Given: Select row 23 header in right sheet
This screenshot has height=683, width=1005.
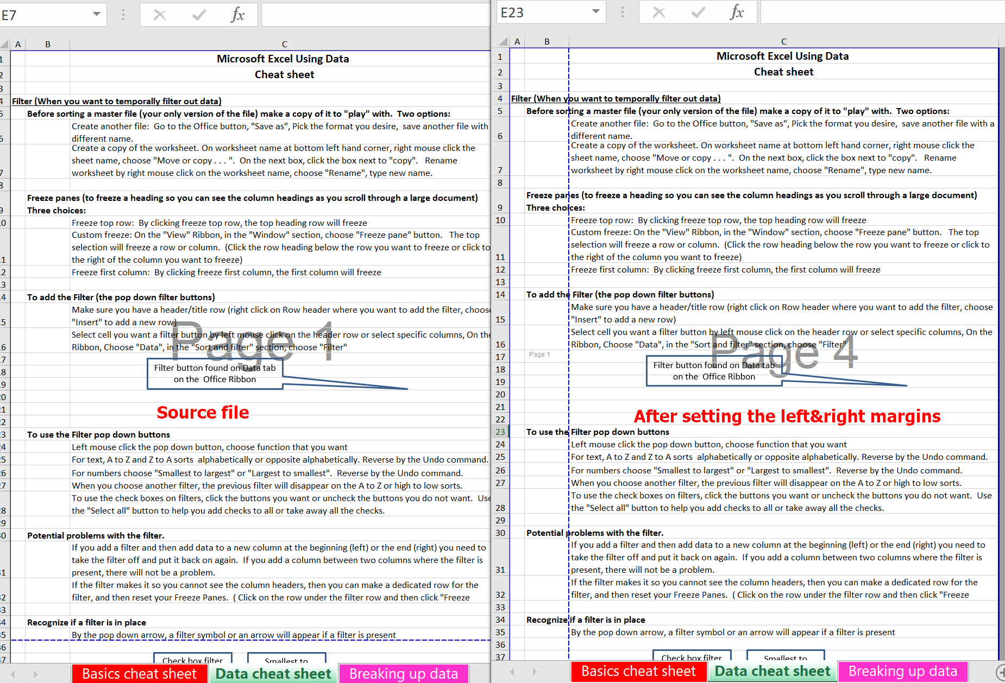Looking at the screenshot, I should (x=500, y=432).
